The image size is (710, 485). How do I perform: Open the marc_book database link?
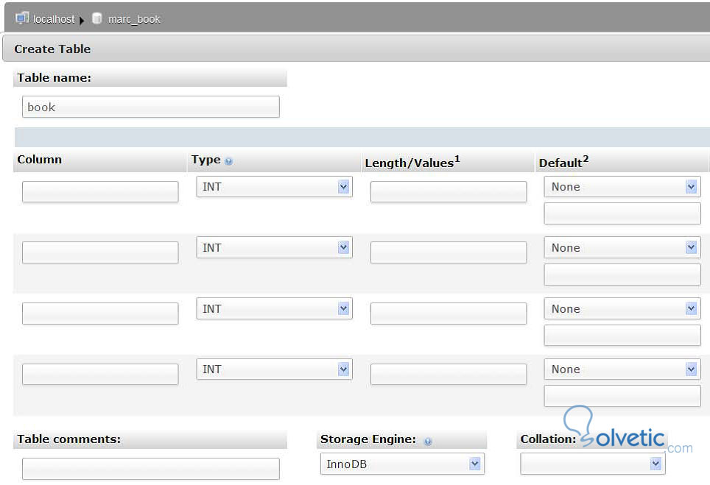(134, 19)
